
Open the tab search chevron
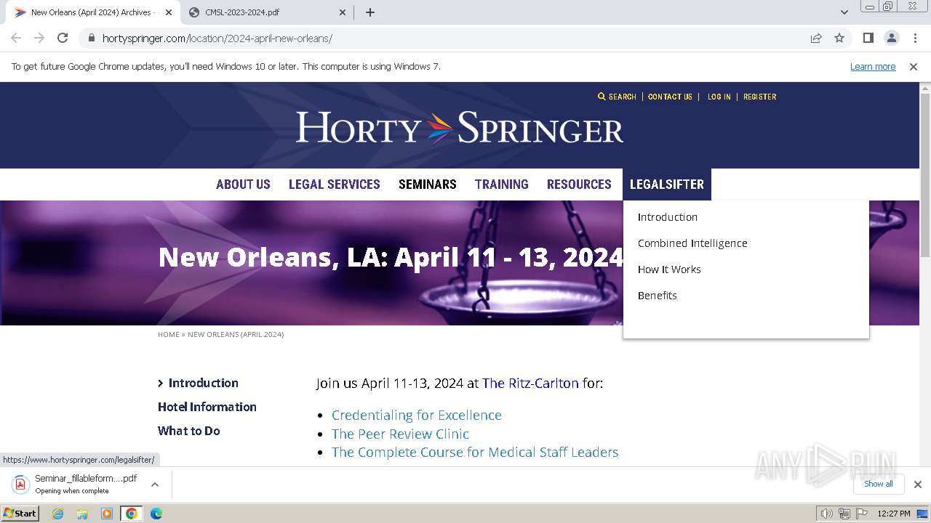point(844,12)
